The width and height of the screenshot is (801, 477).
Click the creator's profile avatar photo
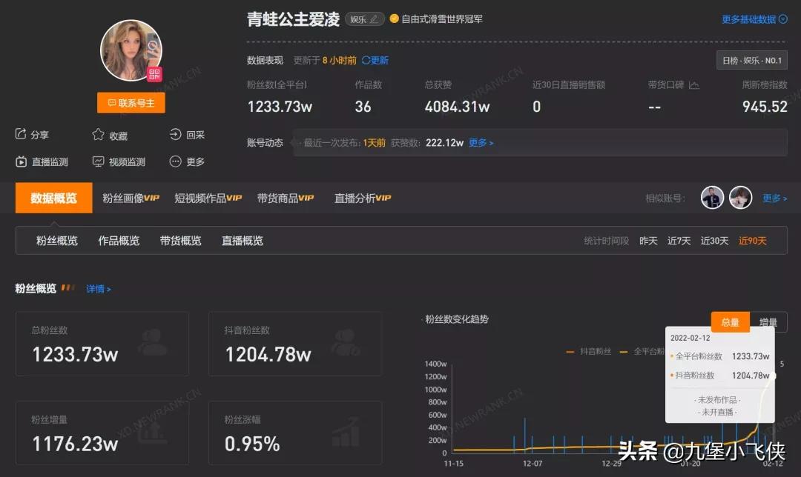point(131,50)
